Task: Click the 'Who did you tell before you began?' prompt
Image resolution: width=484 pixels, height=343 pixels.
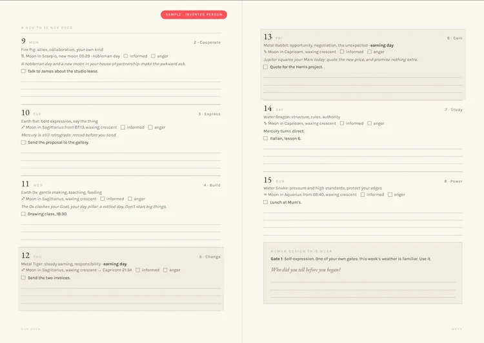Action: click(x=306, y=270)
